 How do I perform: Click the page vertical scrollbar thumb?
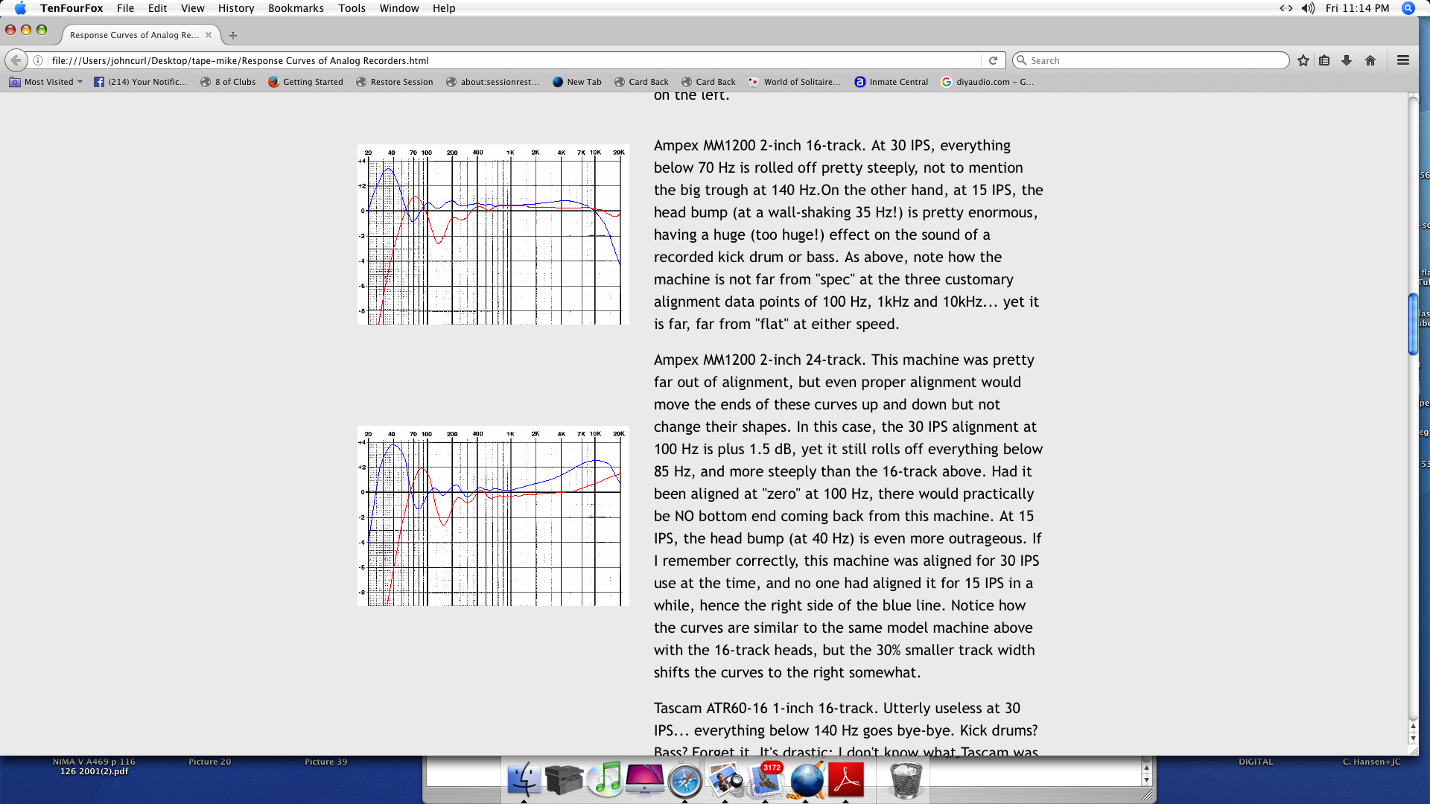pos(1413,325)
